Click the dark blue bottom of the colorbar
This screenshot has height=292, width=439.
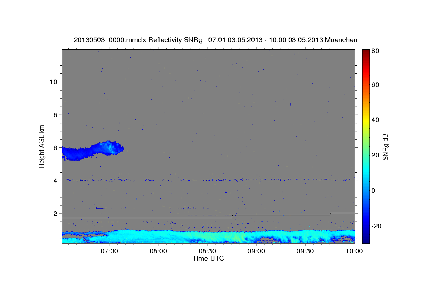coord(366,239)
